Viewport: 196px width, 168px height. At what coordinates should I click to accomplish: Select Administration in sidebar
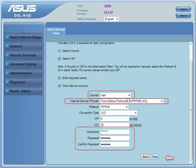tap(24, 73)
